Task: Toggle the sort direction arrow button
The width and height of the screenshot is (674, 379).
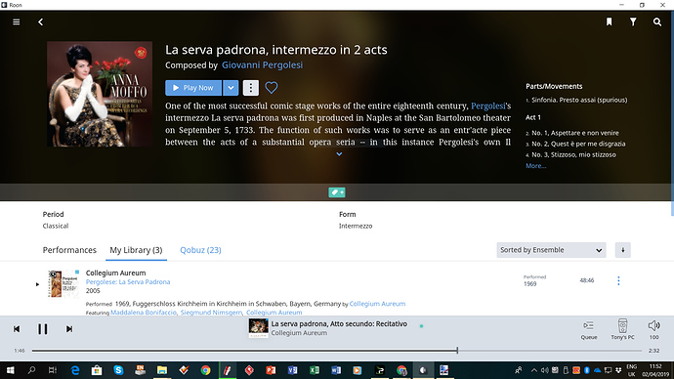Action: coord(623,250)
